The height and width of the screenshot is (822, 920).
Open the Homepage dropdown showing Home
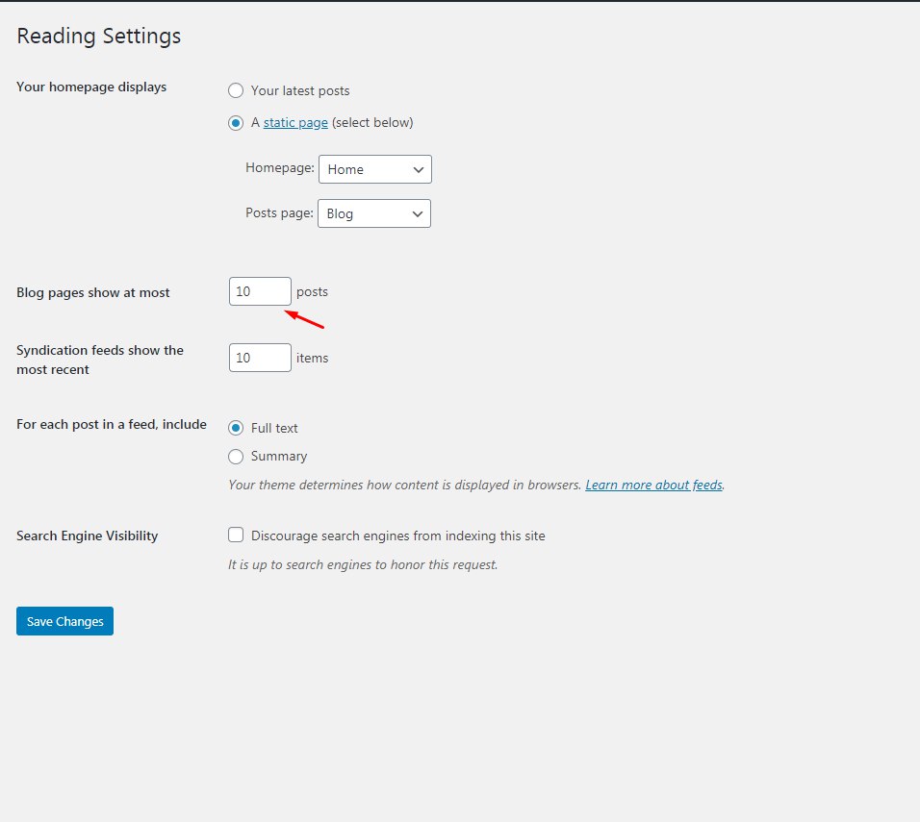click(375, 169)
